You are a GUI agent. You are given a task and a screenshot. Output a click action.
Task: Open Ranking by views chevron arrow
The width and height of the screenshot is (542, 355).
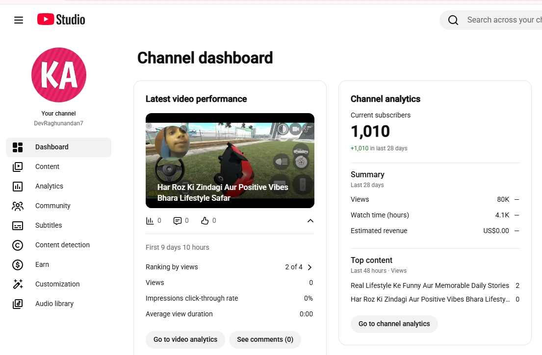(310, 267)
